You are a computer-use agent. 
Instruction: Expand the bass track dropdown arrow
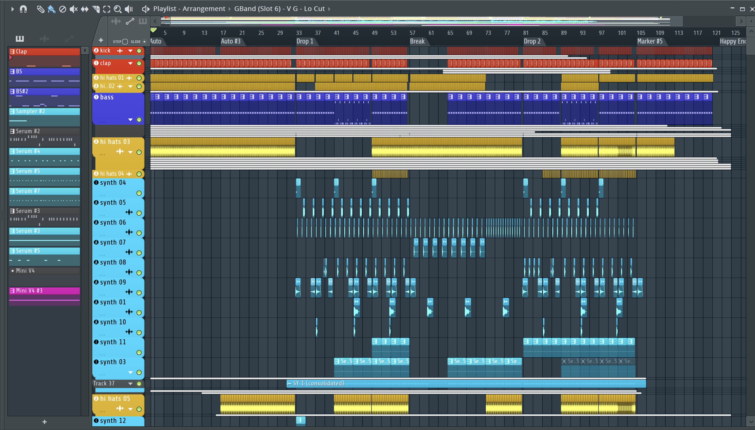(x=130, y=120)
